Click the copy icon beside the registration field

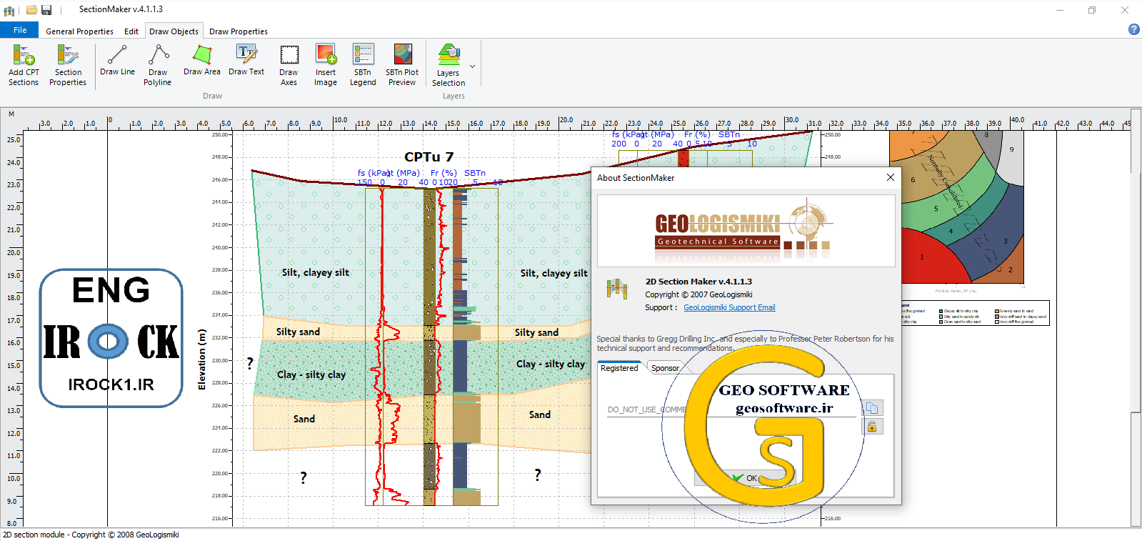pos(872,408)
